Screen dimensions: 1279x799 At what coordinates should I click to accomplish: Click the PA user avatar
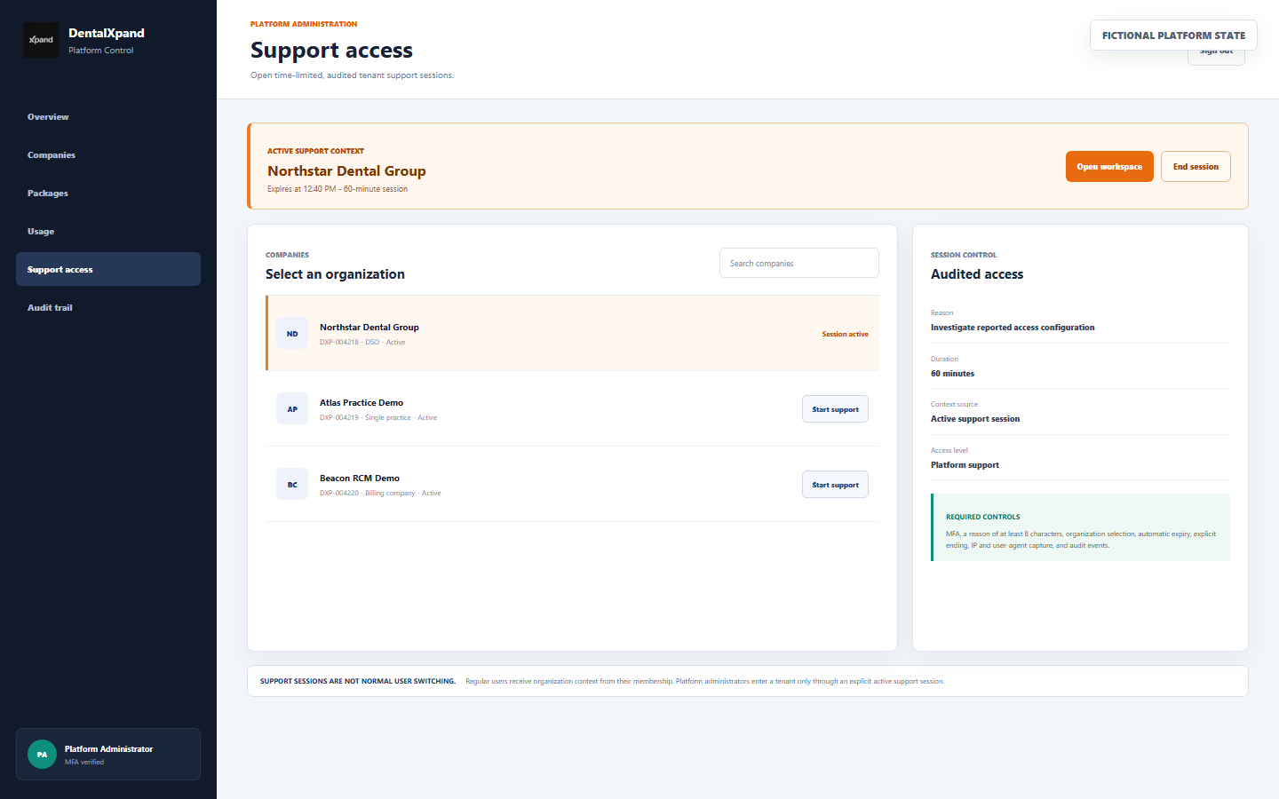42,755
